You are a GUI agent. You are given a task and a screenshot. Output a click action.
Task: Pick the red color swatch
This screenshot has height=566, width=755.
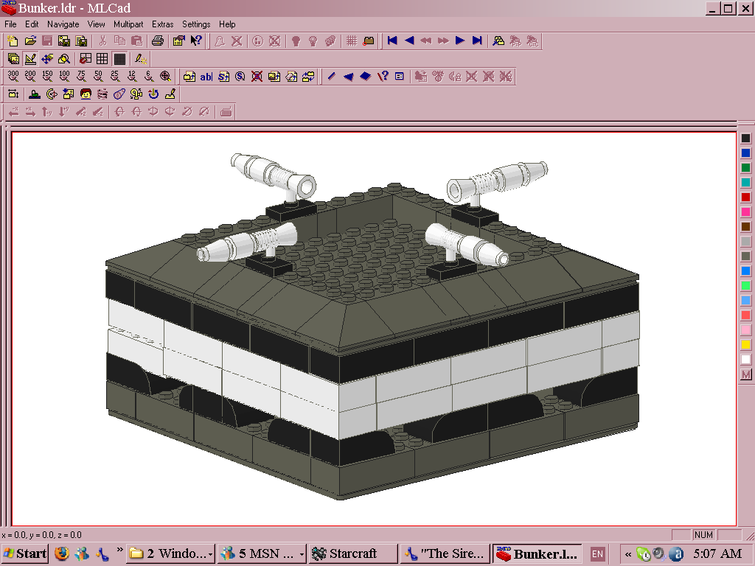(x=745, y=198)
